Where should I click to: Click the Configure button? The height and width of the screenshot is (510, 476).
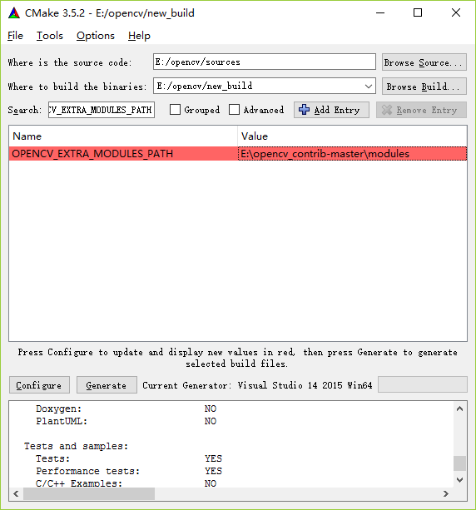(x=39, y=385)
